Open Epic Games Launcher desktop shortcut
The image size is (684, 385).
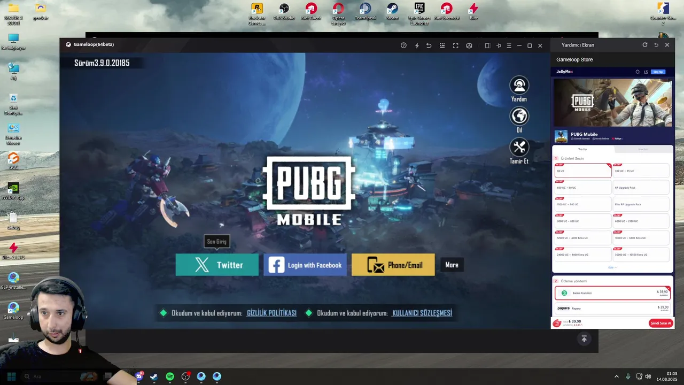[x=419, y=13]
